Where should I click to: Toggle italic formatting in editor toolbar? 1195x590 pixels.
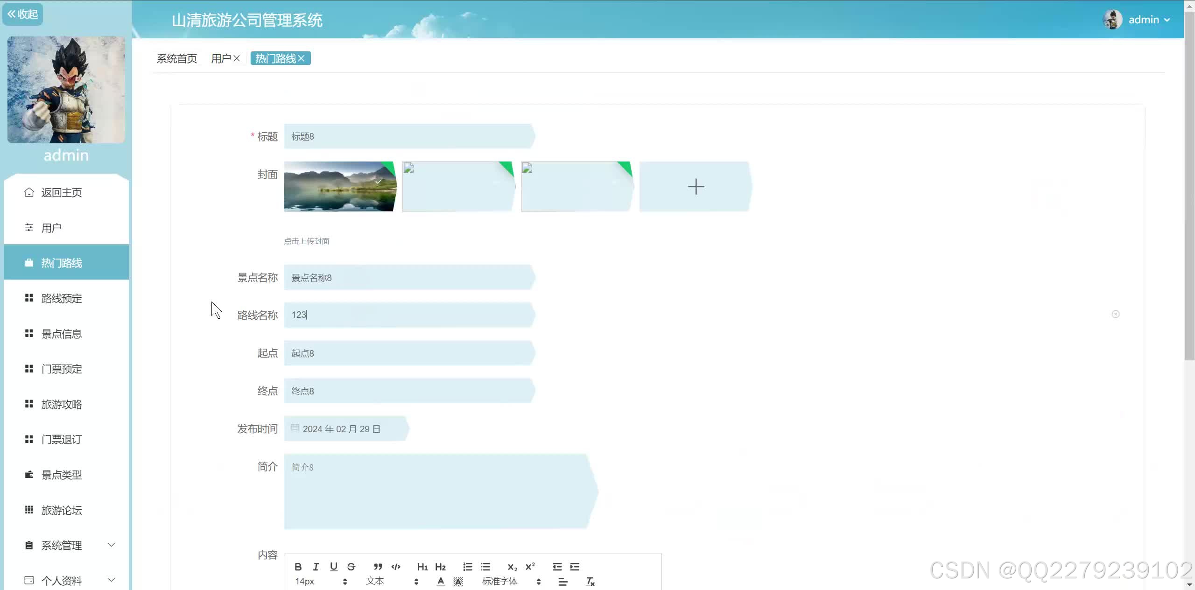coord(316,567)
